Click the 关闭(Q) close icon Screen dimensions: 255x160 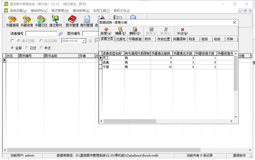[182, 31]
